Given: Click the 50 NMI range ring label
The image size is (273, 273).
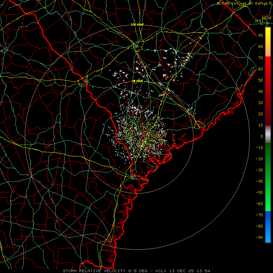Looking at the screenshot, I should [x=137, y=81].
